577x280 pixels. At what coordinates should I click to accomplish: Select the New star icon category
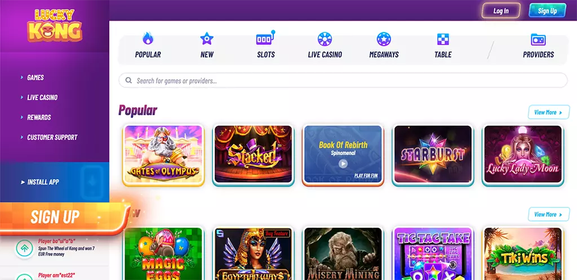click(x=207, y=39)
